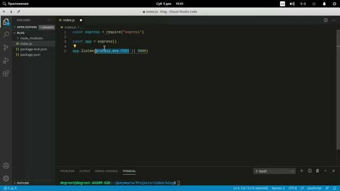This screenshot has width=340, height=191.
Task: Click the '1 UNSAVED' badge
Action: pos(47,27)
